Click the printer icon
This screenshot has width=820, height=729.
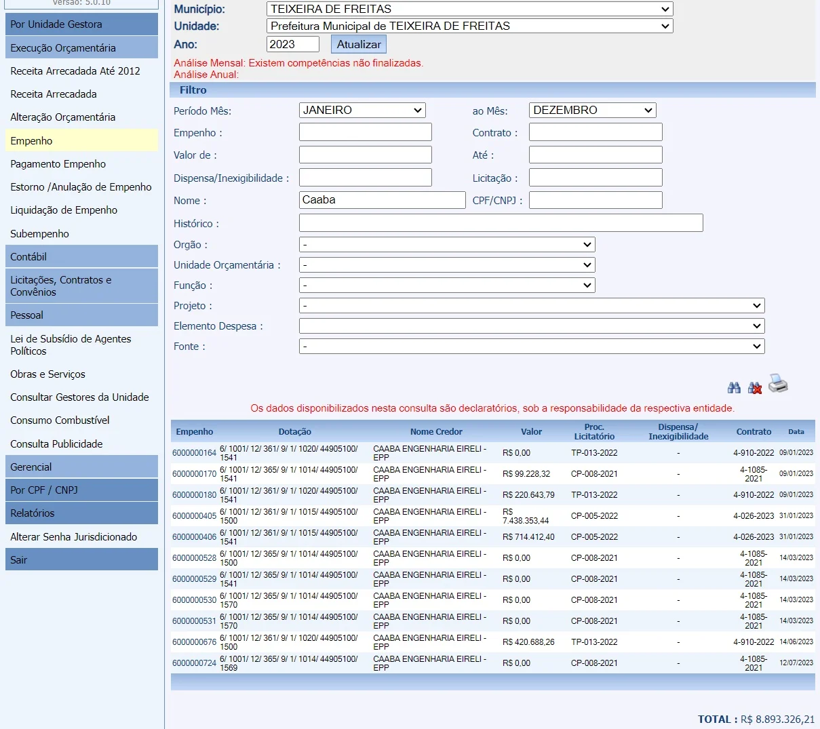click(x=778, y=384)
